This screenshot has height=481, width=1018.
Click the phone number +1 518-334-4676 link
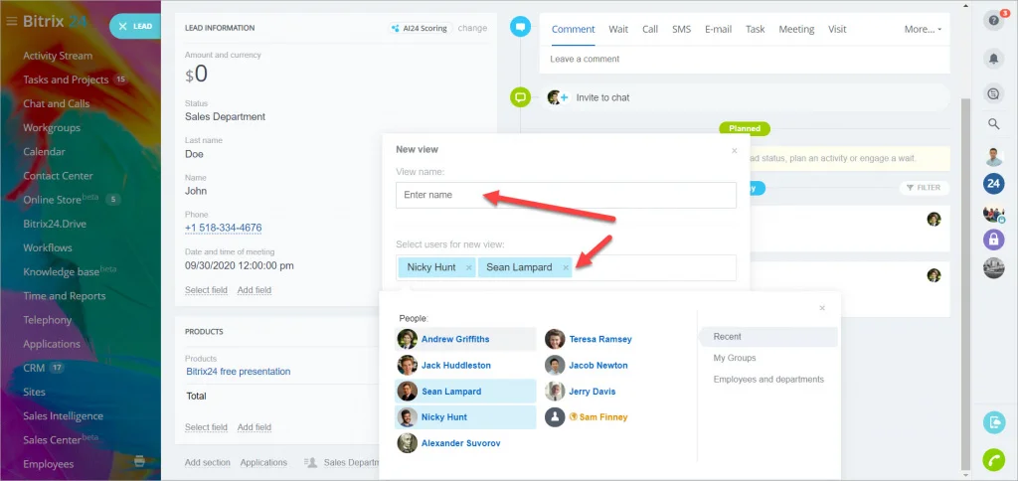(x=224, y=228)
